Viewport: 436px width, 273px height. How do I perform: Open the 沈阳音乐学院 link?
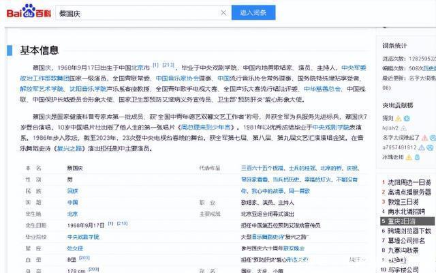click(88, 89)
